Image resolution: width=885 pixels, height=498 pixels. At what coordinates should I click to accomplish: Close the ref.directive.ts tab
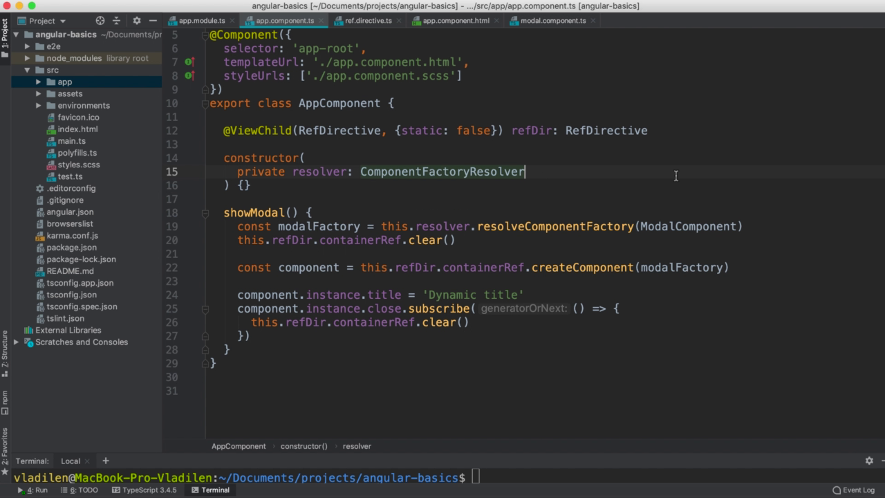(x=400, y=21)
